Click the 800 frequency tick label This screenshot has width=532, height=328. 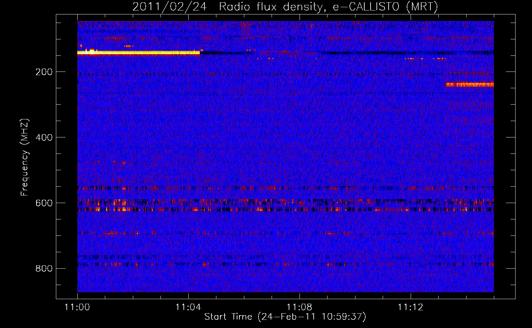tap(44, 269)
